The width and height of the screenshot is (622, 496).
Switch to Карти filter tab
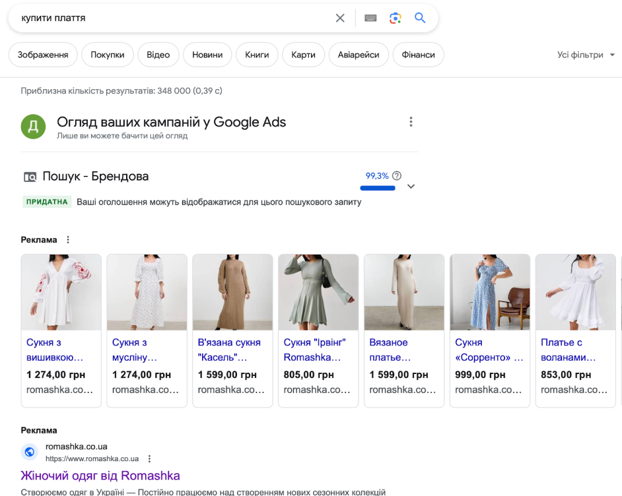(304, 55)
